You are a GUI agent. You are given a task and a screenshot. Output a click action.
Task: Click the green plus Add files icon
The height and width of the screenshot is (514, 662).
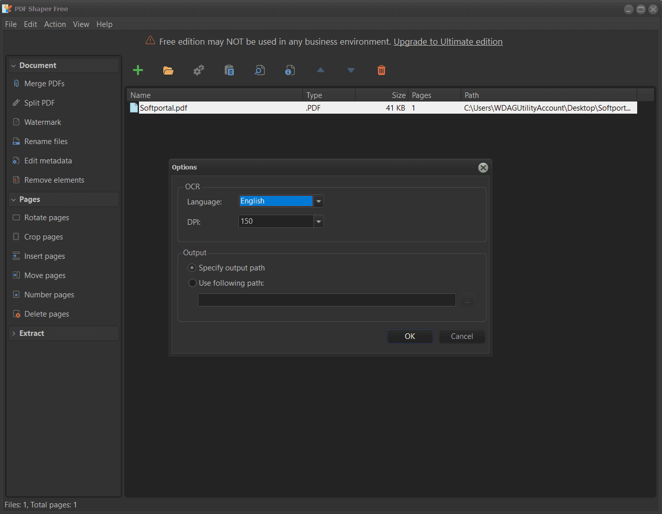pos(138,71)
